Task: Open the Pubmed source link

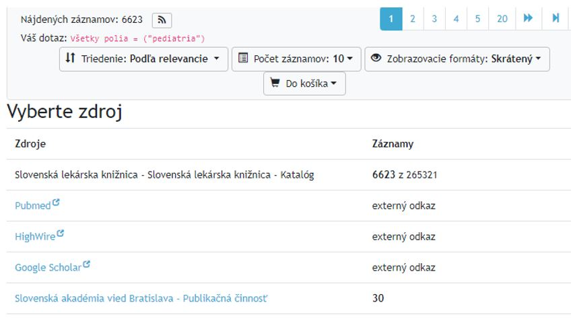Action: coord(32,205)
